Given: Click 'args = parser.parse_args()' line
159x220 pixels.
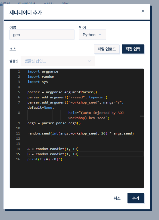Looking at the screenshot, I should pos(54,123).
